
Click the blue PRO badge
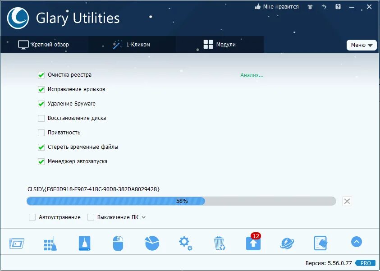coord(365,263)
